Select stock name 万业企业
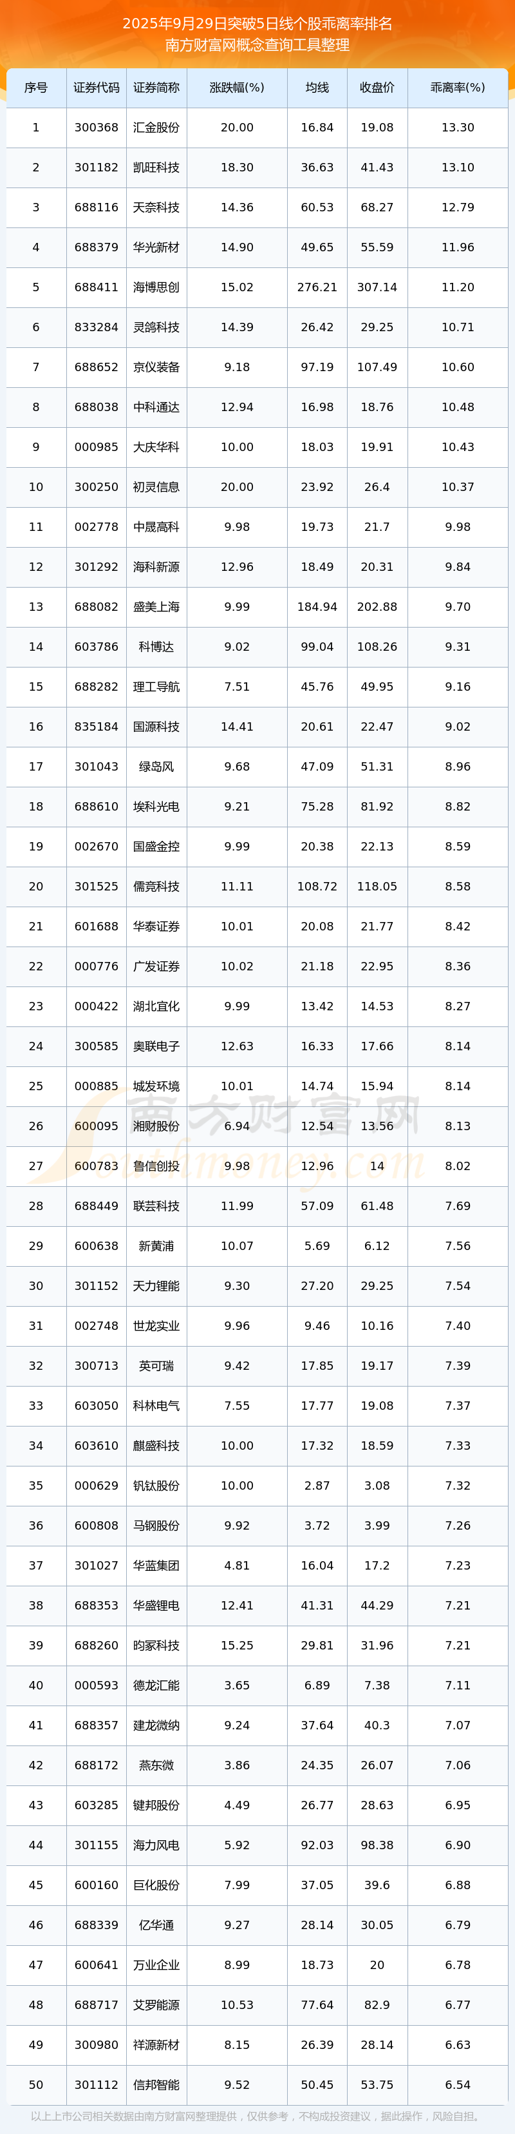Viewport: 515px width, 2134px height. coord(156,1965)
